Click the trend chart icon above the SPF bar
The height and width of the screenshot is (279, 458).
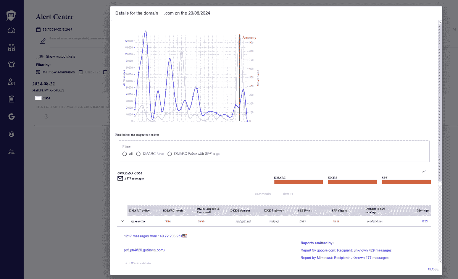(x=424, y=172)
